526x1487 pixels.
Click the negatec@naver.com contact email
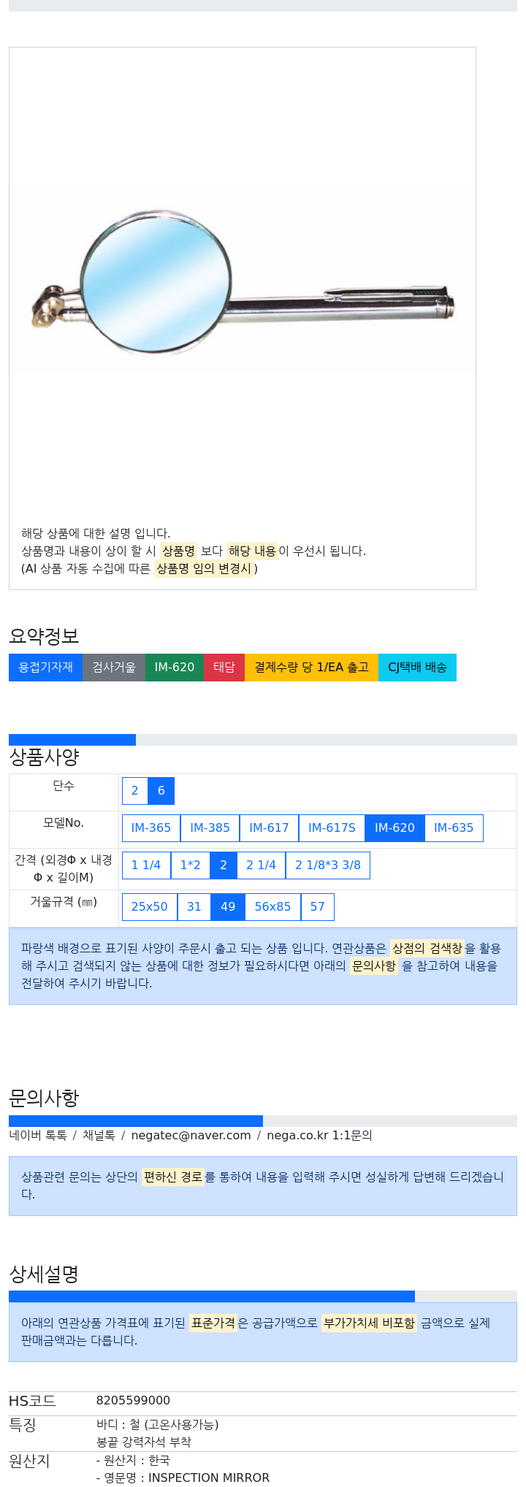[x=191, y=1136]
